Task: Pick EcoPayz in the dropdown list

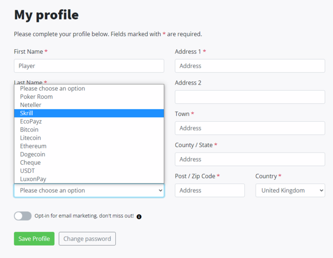Action: click(89, 121)
